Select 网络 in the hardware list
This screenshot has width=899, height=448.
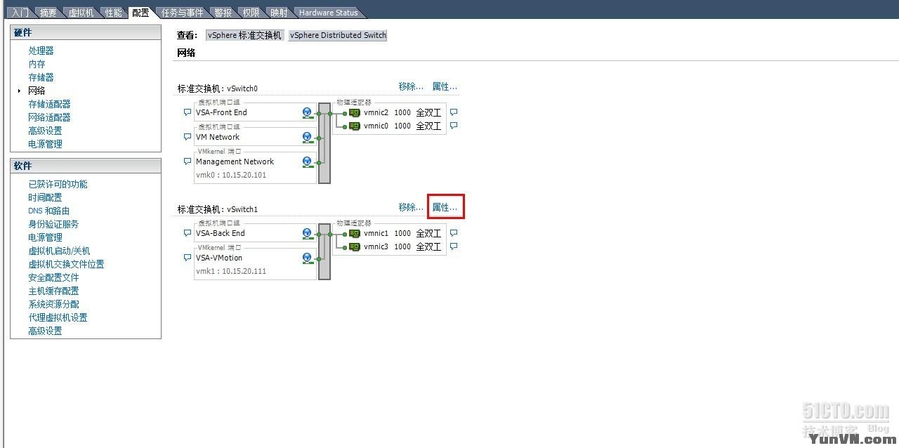[37, 91]
